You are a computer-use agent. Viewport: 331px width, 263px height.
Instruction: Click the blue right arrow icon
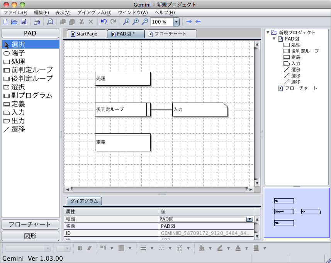pyautogui.click(x=189, y=22)
